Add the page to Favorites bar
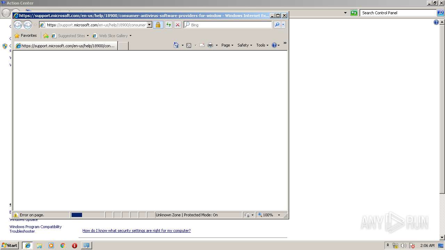The image size is (445, 250). tap(46, 35)
